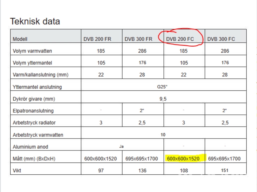This screenshot has width=257, height=192.
Task: Select the "Vikt" row label
Action: tap(17, 170)
